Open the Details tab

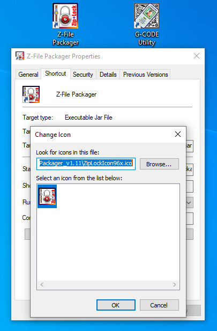[108, 75]
